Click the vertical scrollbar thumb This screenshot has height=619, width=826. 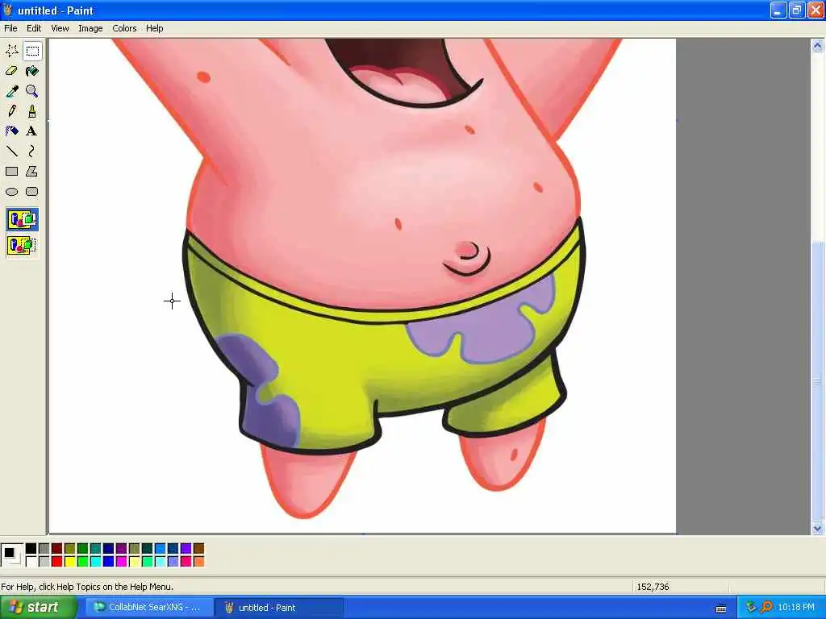click(817, 380)
